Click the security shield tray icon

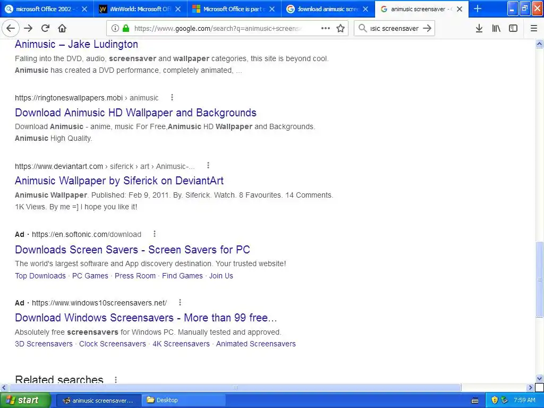pyautogui.click(x=495, y=400)
